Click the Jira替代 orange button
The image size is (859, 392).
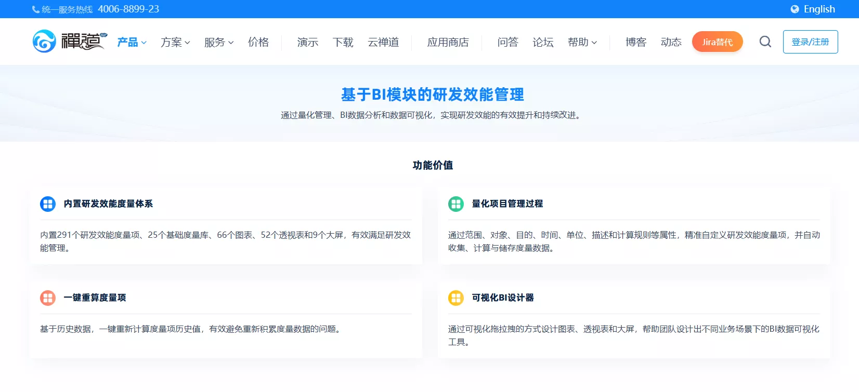(x=717, y=42)
